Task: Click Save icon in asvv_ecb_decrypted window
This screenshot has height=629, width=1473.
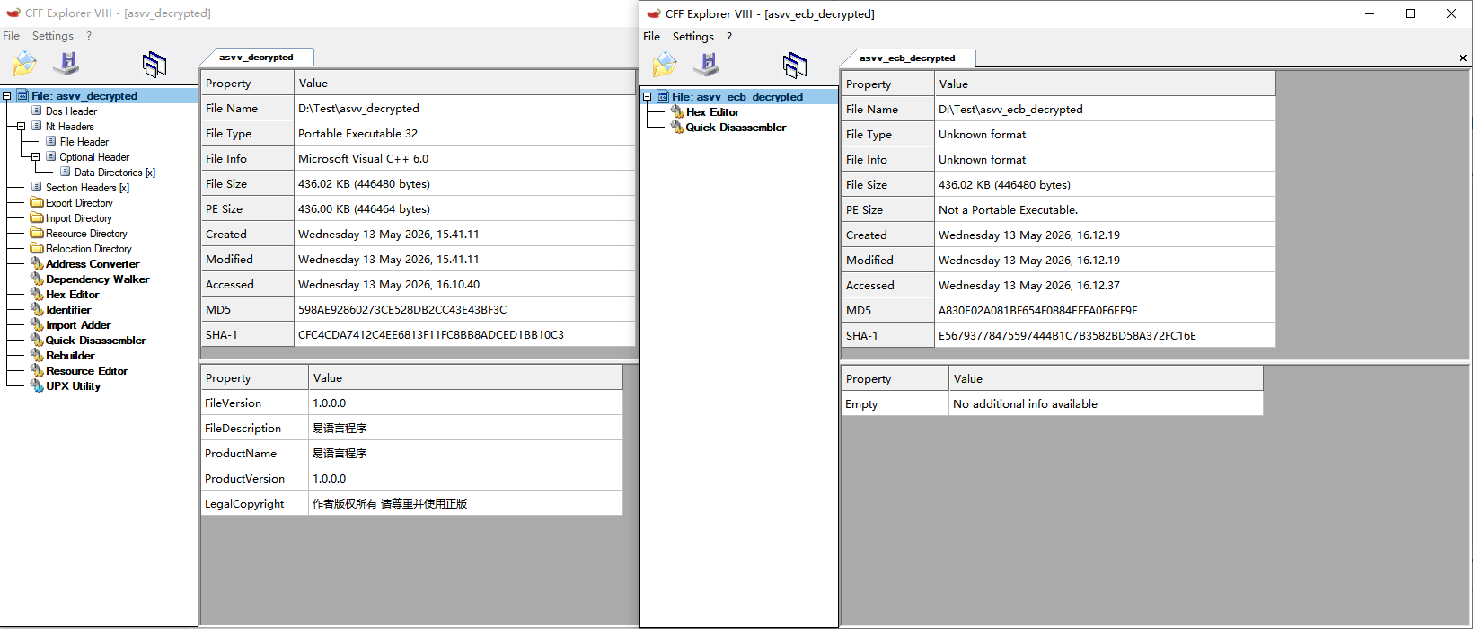Action: [707, 65]
